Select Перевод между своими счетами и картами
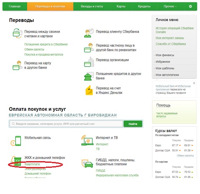This screenshot has width=200, height=194. (42, 34)
